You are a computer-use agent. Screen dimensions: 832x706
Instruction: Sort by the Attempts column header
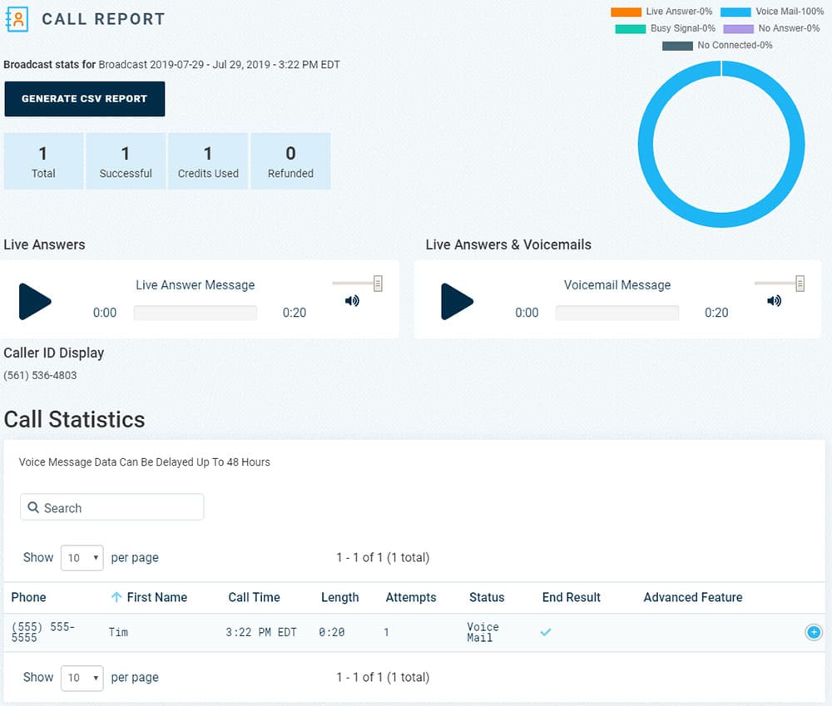411,597
